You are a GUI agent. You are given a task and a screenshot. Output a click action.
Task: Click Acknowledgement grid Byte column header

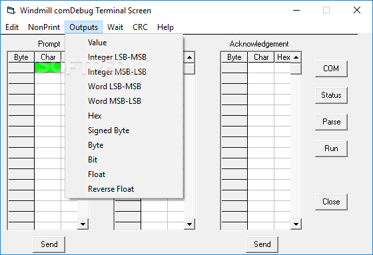234,57
